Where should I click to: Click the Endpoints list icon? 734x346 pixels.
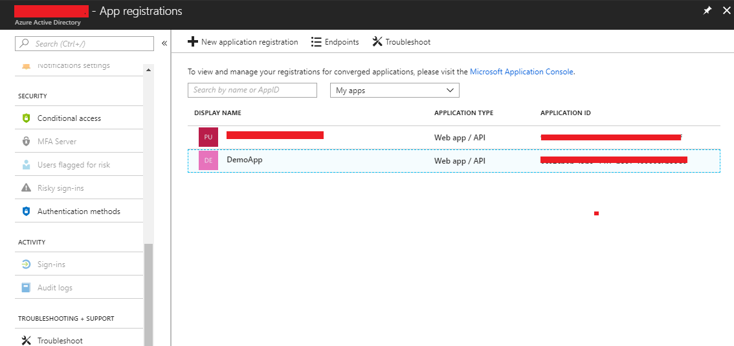pos(317,42)
